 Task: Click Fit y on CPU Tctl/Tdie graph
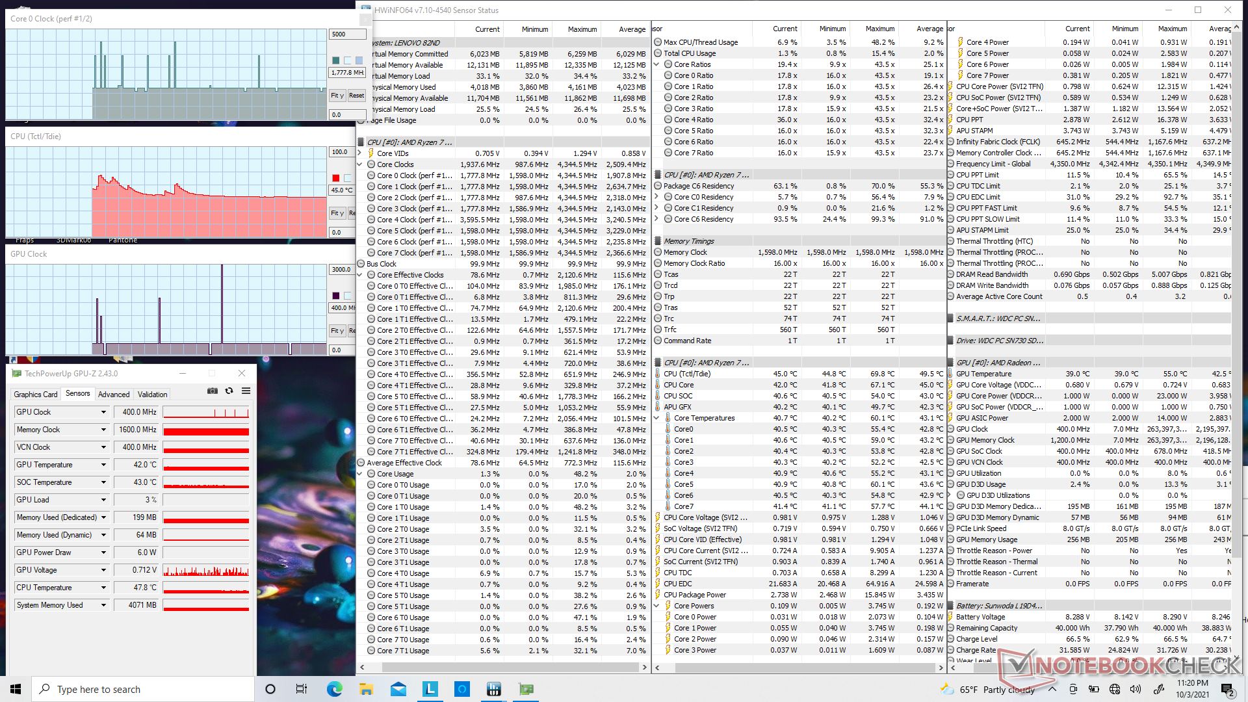click(337, 213)
